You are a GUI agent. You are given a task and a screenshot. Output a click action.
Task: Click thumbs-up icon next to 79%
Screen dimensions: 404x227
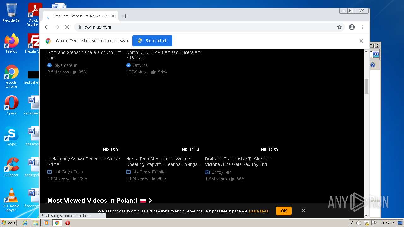click(74, 178)
